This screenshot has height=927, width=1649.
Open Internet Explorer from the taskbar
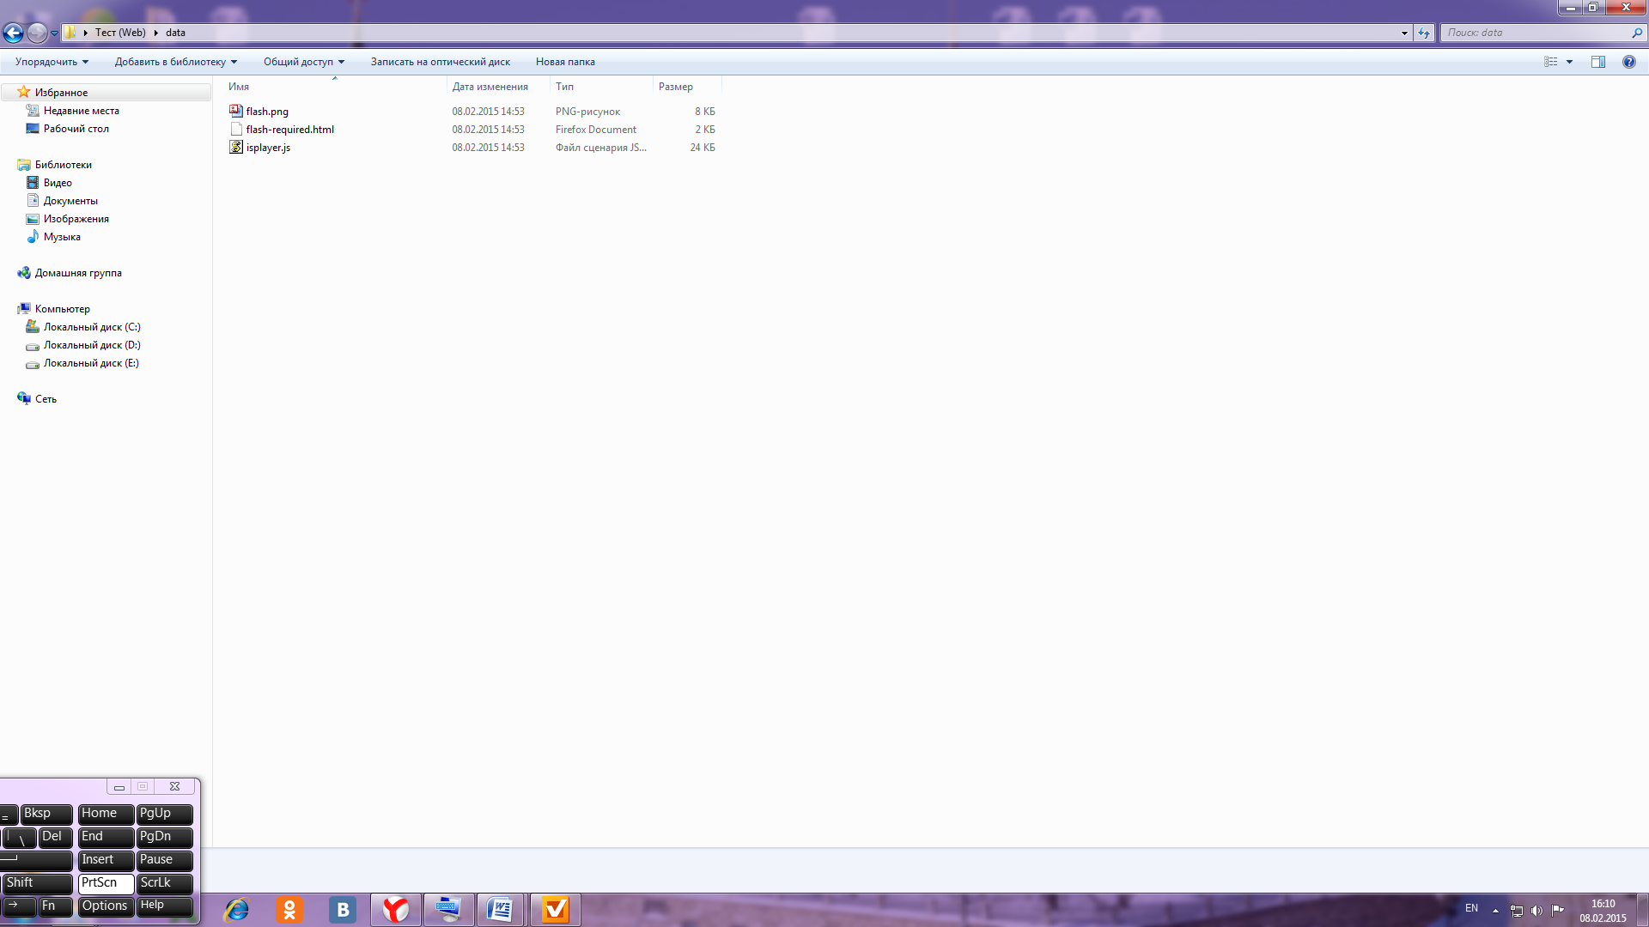pyautogui.click(x=236, y=910)
